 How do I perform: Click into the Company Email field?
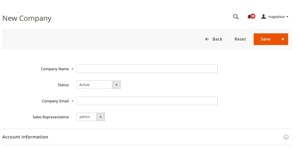point(147,101)
